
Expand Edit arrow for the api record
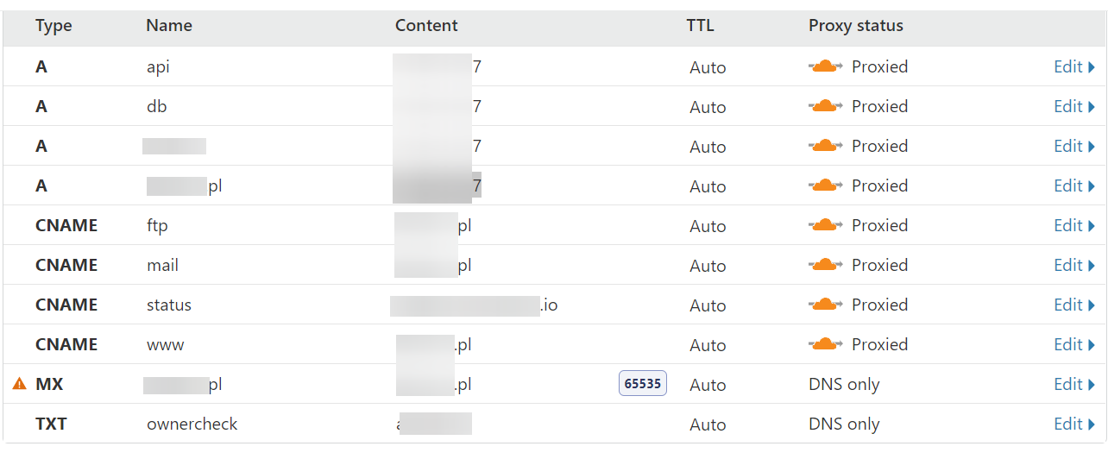point(1092,67)
